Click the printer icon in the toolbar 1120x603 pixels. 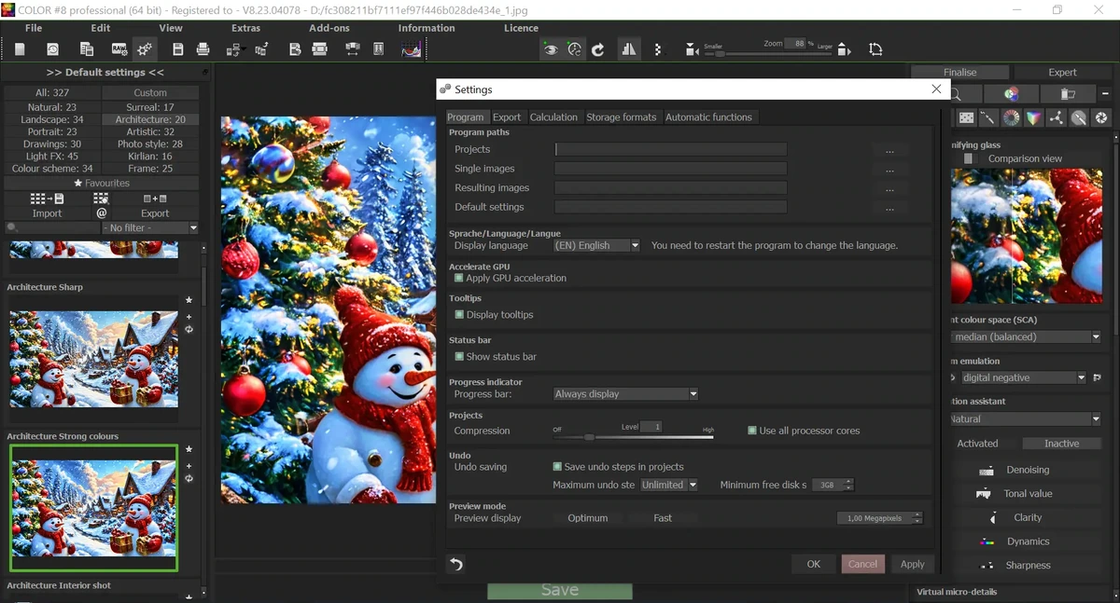point(203,49)
